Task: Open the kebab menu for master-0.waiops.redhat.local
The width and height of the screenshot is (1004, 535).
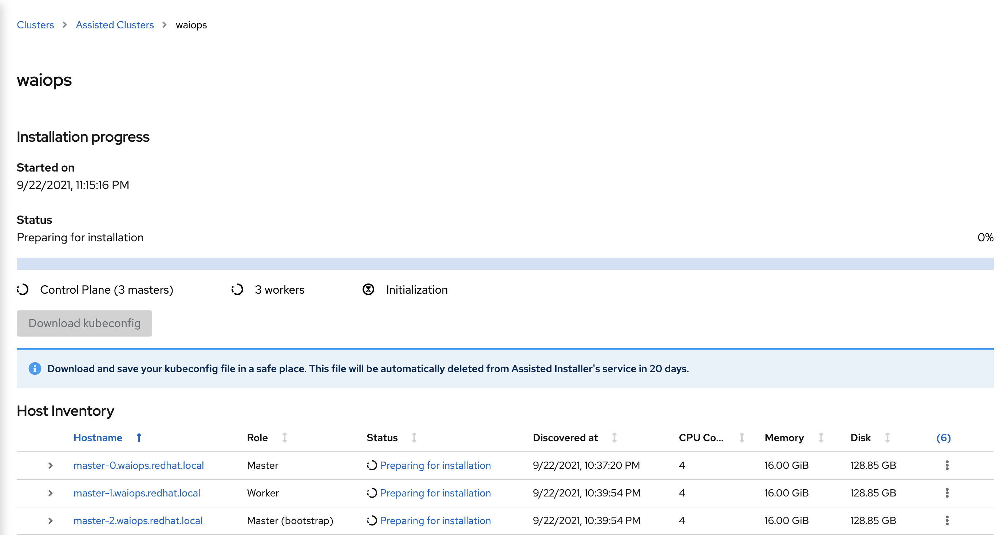Action: (947, 465)
